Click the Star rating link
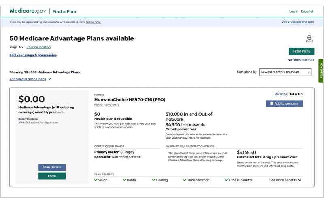Image resolution: width=324 pixels, height=202 pixels. coord(281,94)
